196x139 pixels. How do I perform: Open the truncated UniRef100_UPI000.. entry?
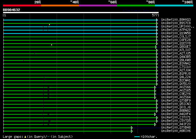click(x=177, y=27)
